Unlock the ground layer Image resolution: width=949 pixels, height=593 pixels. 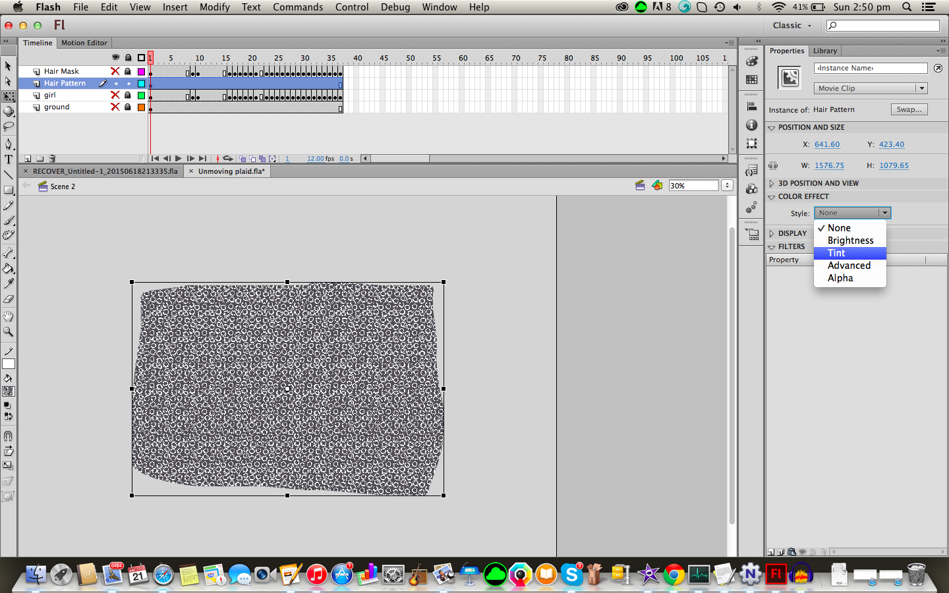[128, 107]
